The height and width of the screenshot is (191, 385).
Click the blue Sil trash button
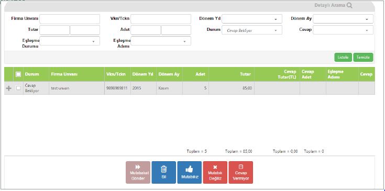(x=164, y=172)
